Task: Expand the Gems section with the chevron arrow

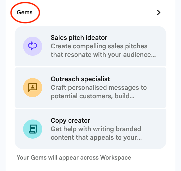Action: [159, 12]
